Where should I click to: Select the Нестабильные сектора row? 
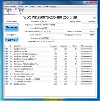[x=50, y=76]
